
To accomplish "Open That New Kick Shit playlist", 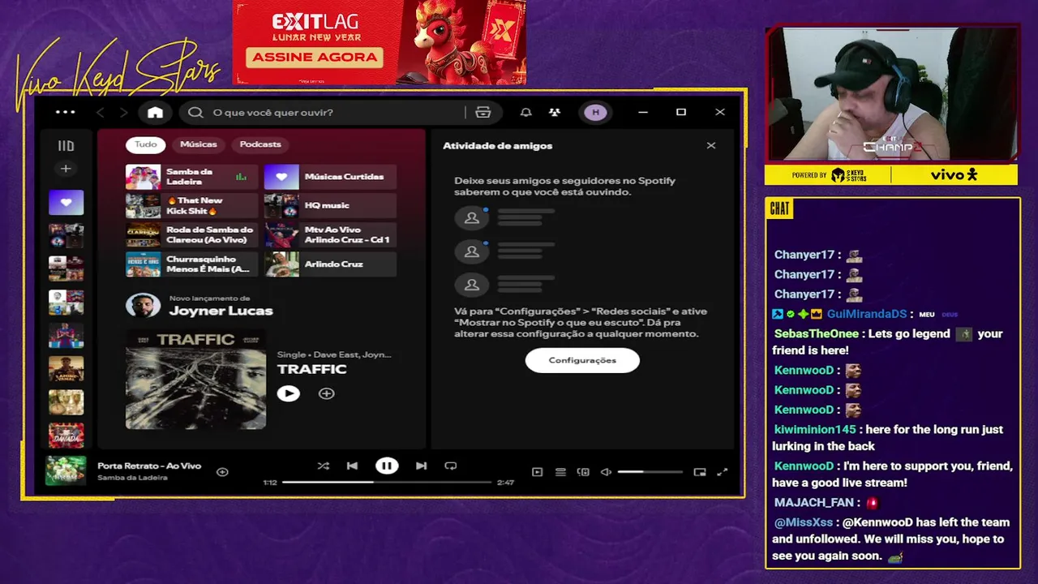I will pyautogui.click(x=191, y=206).
